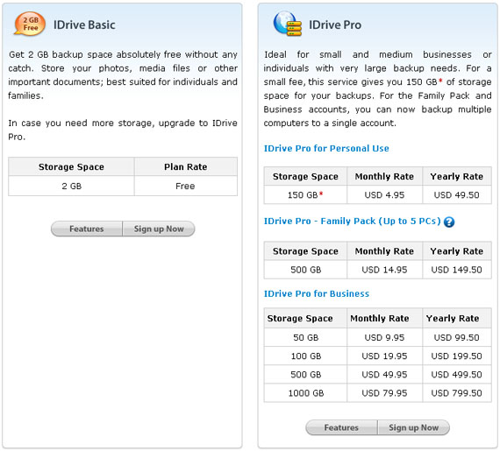
Task: Select the IDrive Pro for Personal Use heading
Action: coord(326,148)
